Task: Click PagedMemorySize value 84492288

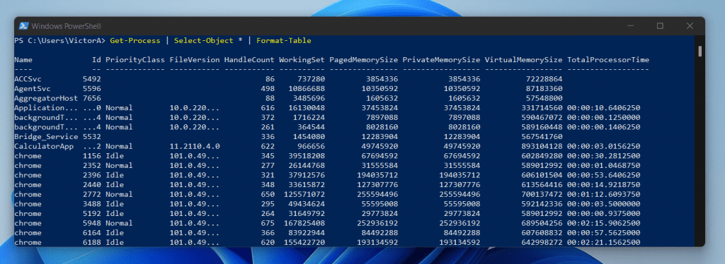Action: click(x=379, y=233)
